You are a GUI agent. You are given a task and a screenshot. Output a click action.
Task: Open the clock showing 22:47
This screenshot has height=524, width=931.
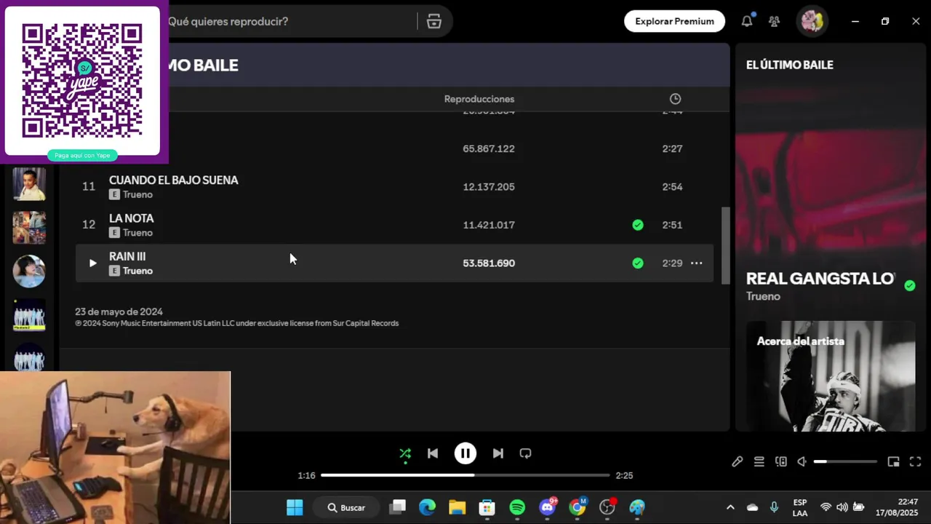click(x=897, y=507)
